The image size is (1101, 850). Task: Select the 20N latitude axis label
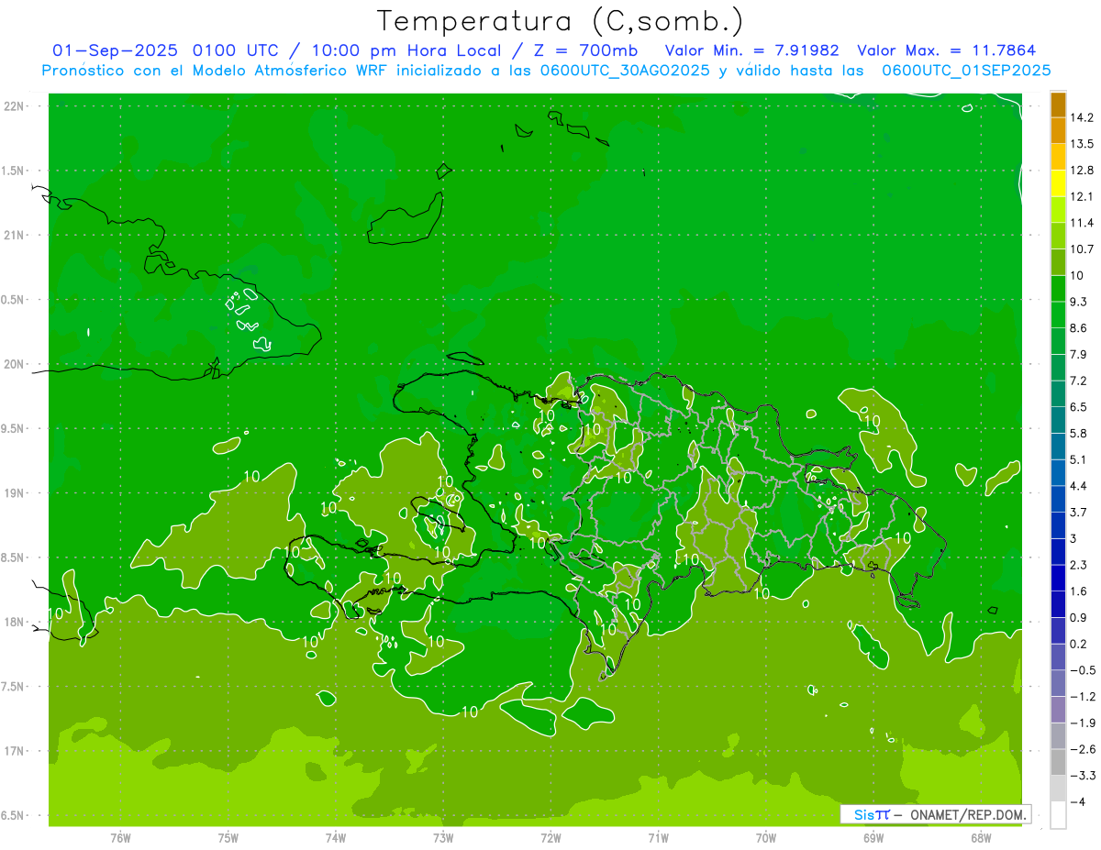(x=15, y=364)
